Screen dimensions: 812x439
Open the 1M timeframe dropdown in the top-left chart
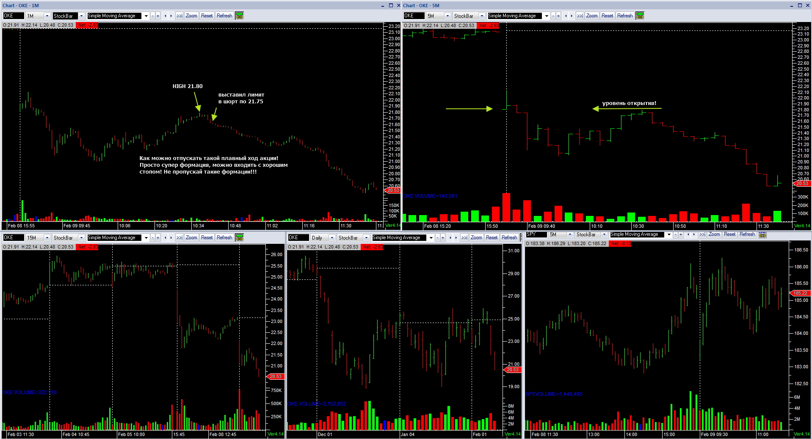tap(47, 16)
